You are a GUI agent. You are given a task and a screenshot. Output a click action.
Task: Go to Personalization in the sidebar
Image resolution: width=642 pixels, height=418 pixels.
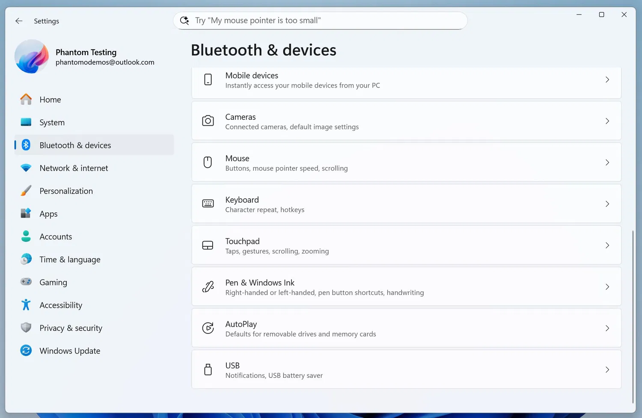[x=66, y=191]
